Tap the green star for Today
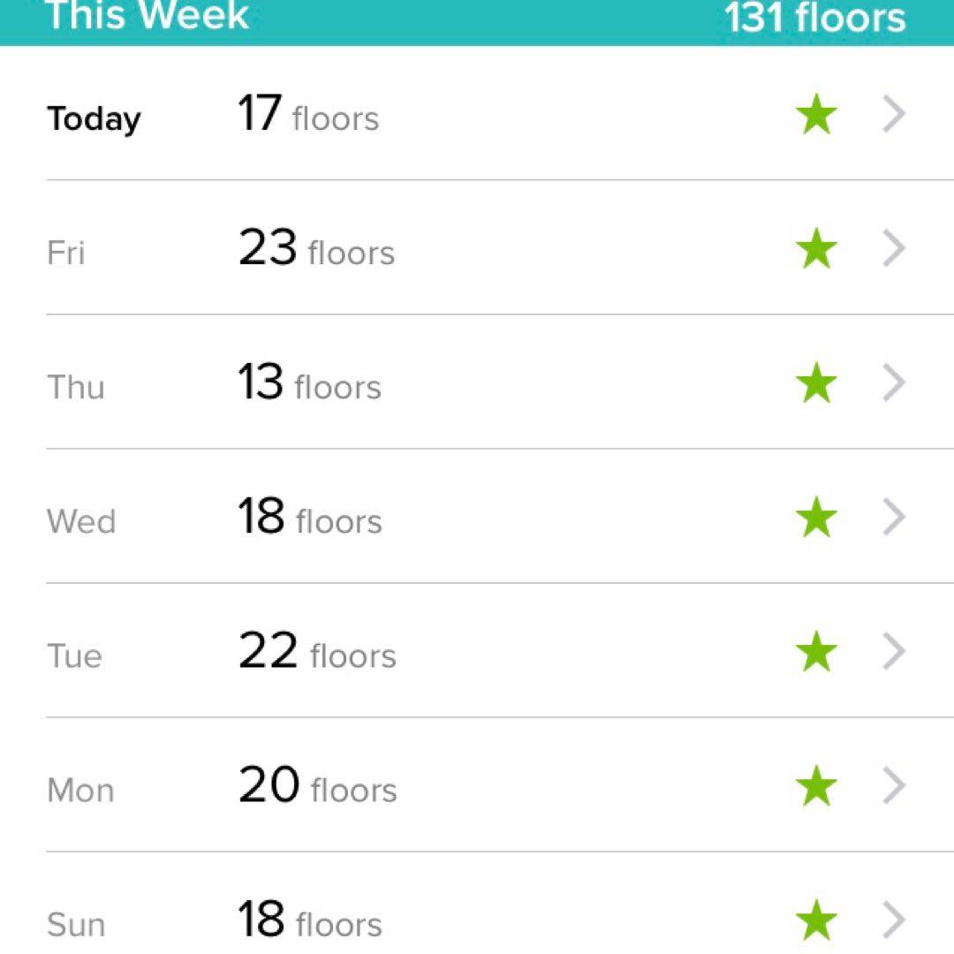 (816, 117)
